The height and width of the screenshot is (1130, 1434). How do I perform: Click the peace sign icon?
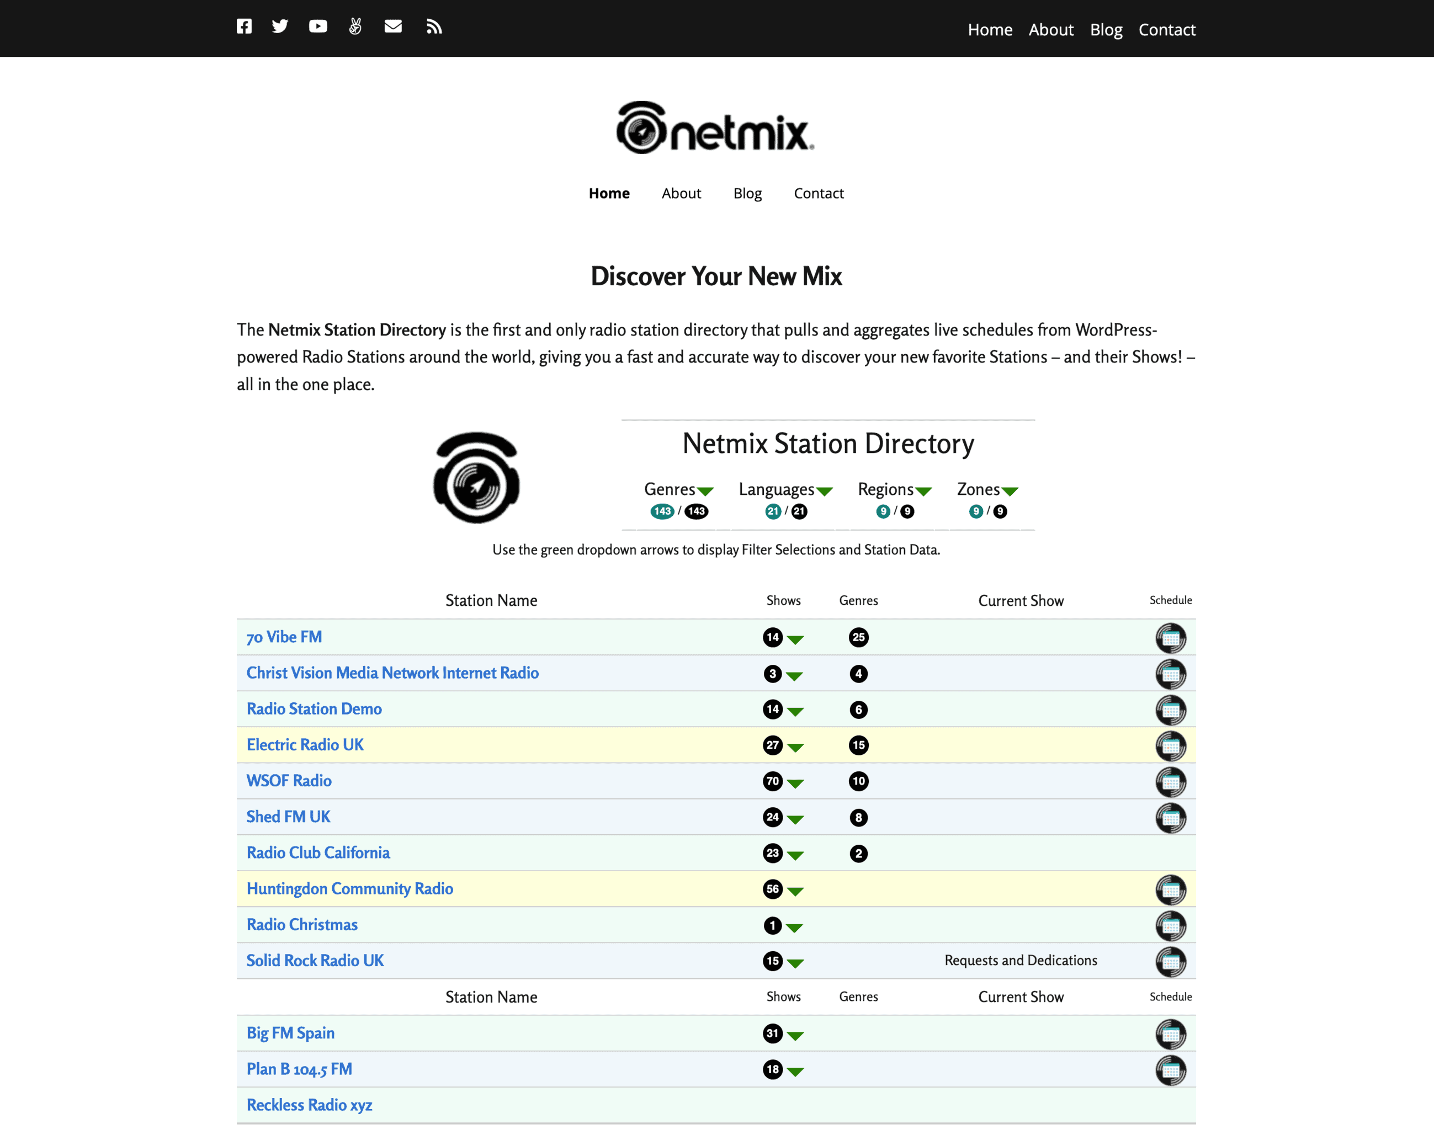[x=355, y=26]
